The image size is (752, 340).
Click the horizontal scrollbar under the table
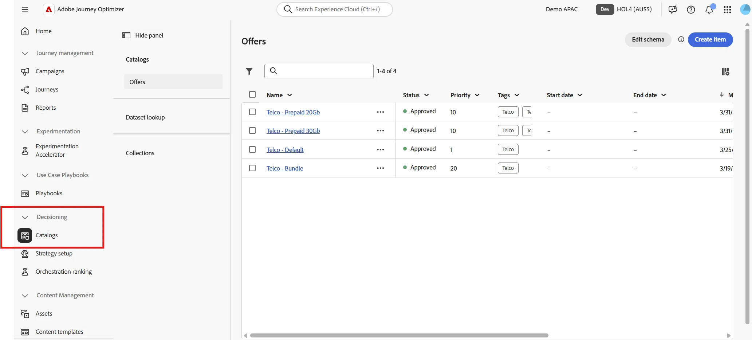(399, 335)
